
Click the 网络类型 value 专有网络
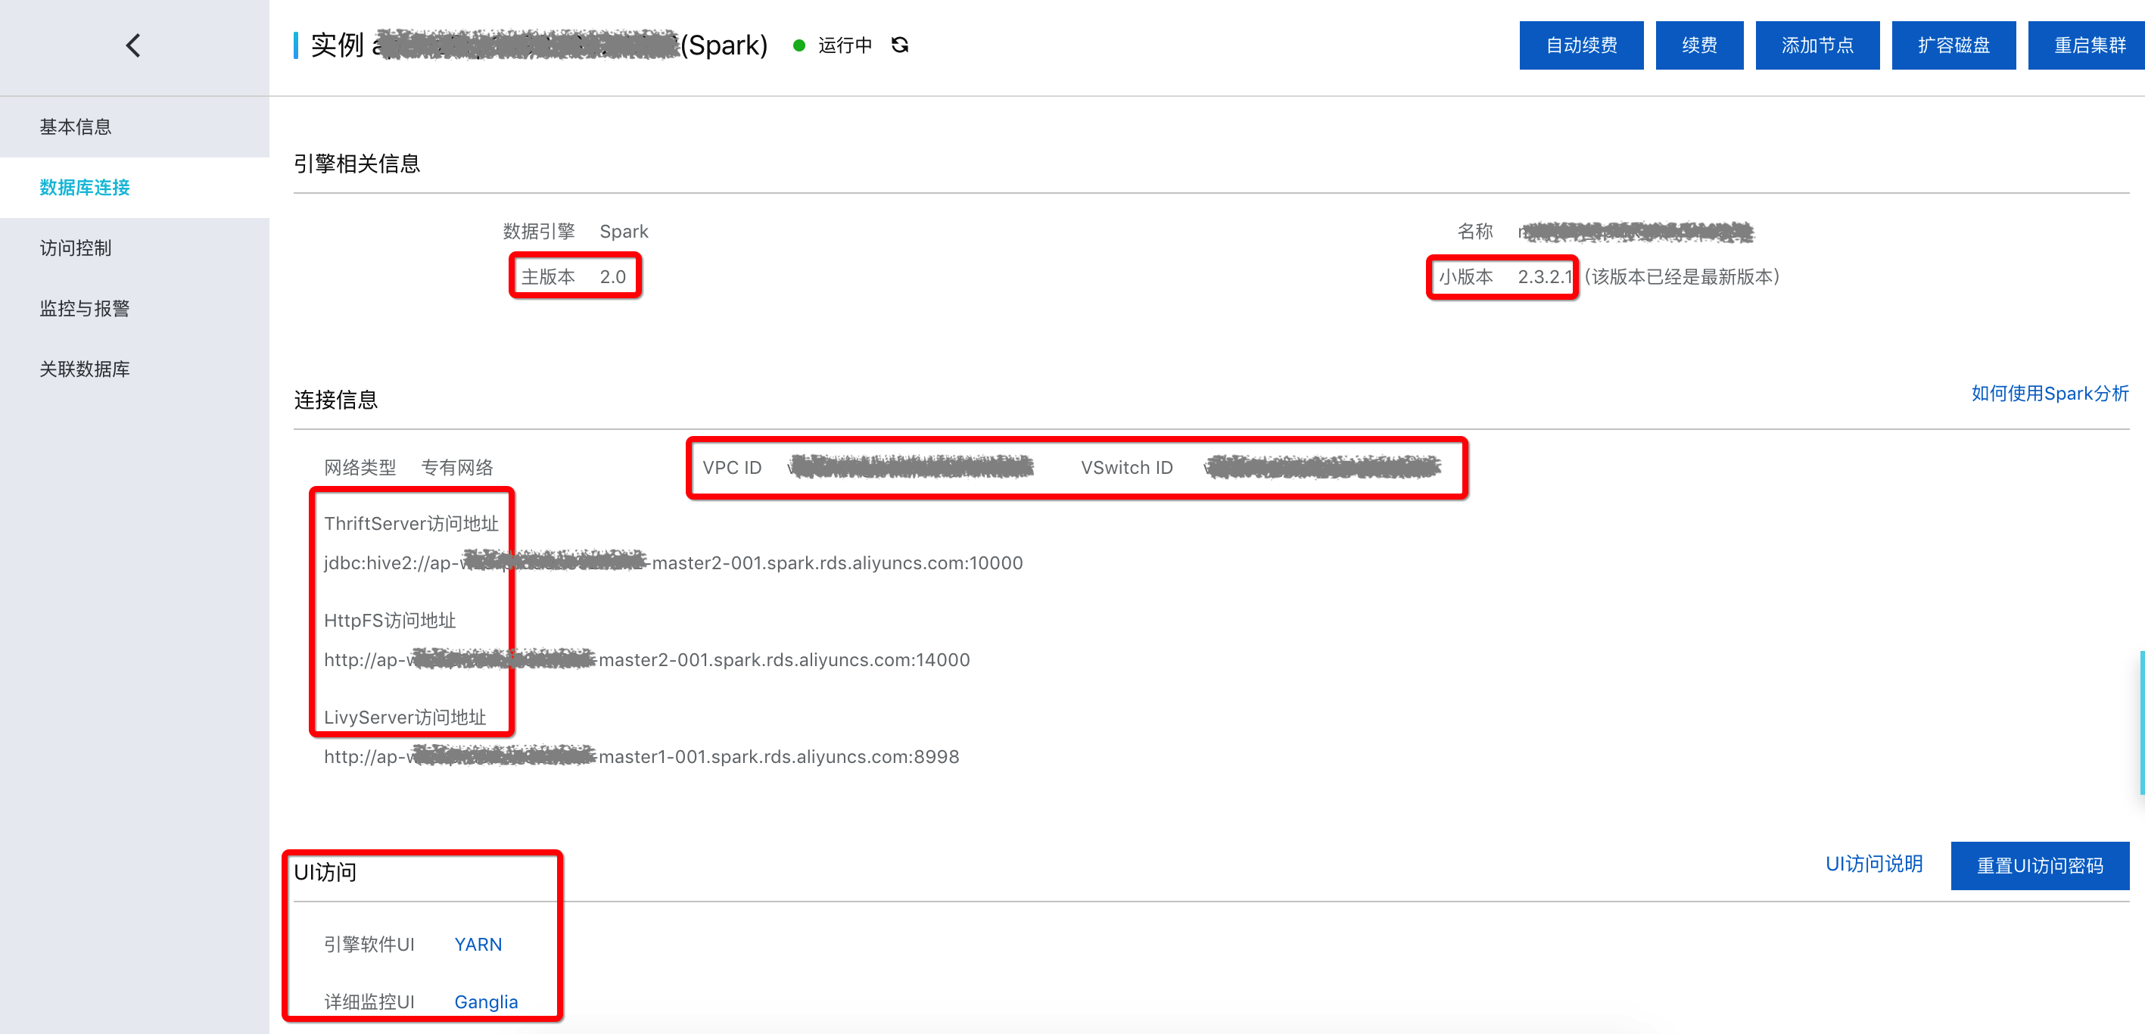[457, 467]
